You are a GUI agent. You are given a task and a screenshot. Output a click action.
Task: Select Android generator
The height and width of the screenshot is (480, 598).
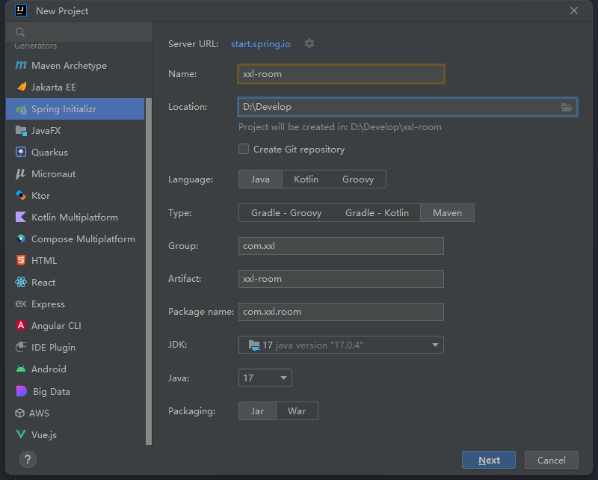(x=75, y=369)
